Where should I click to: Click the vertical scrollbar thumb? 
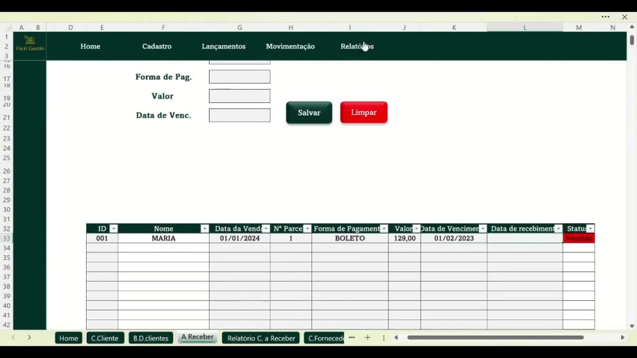632,40
